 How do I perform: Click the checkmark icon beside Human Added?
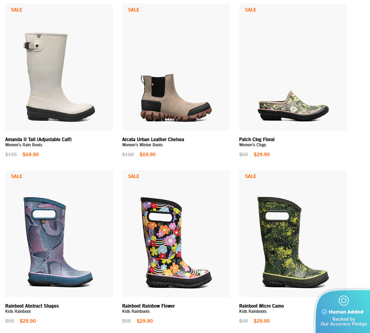click(324, 312)
